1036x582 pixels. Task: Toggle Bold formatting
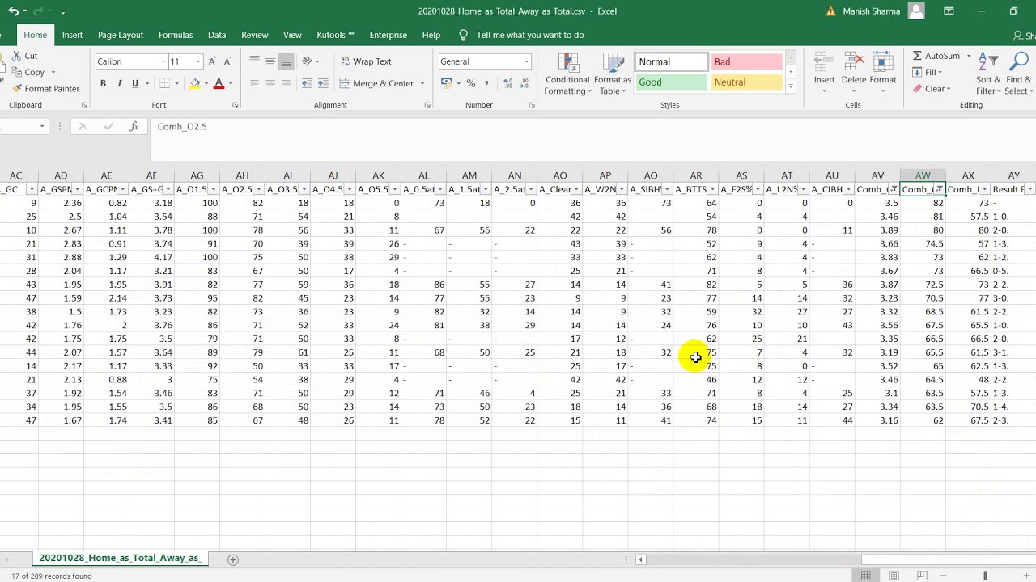coord(103,83)
